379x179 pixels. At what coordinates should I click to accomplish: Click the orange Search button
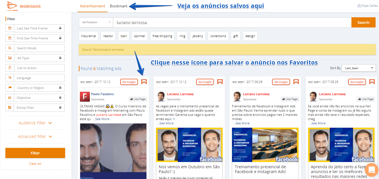coord(363,22)
